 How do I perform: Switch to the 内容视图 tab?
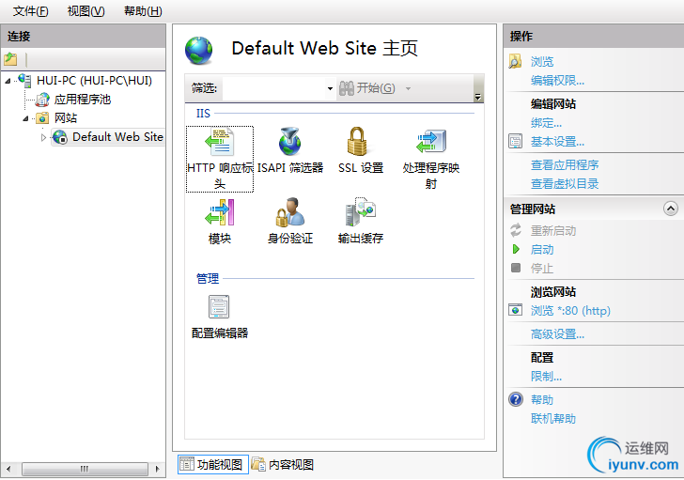click(x=283, y=464)
